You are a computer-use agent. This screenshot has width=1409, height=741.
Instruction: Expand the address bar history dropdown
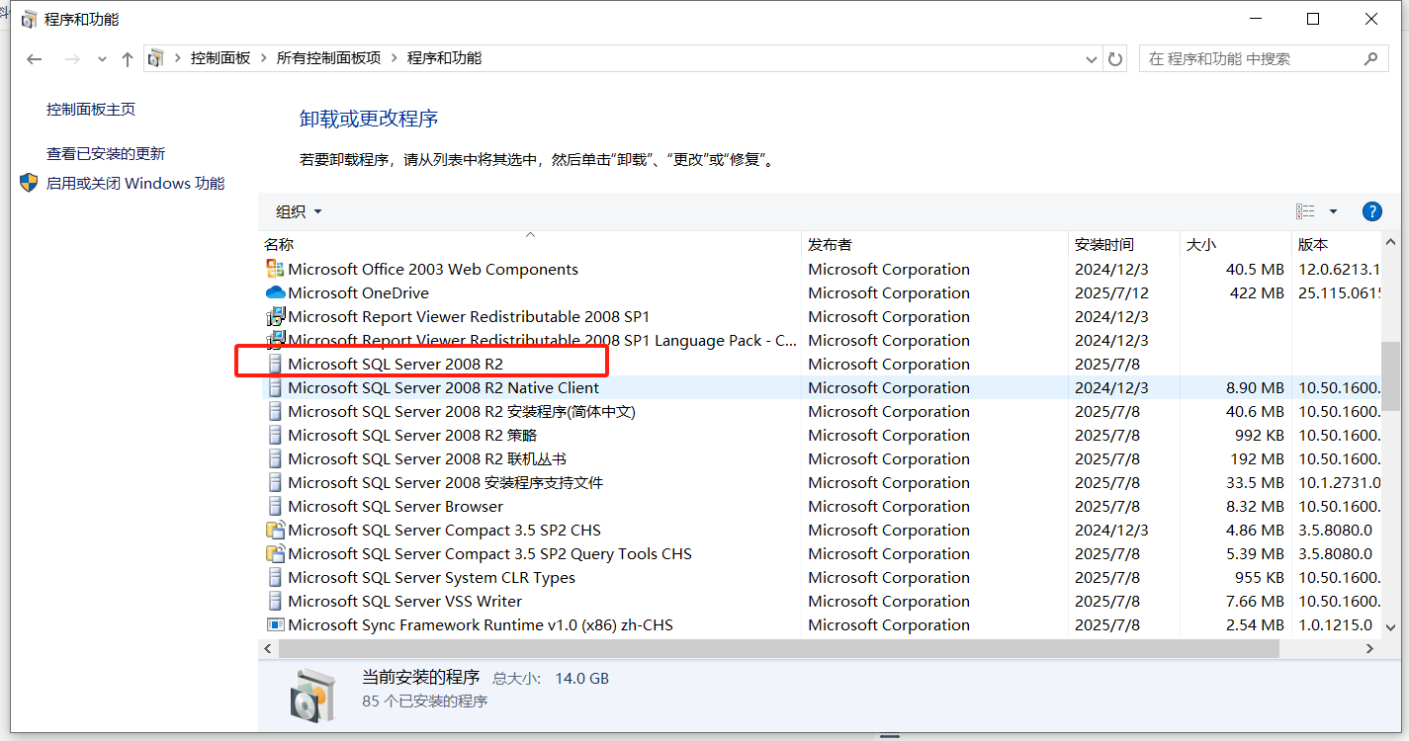pyautogui.click(x=1092, y=59)
